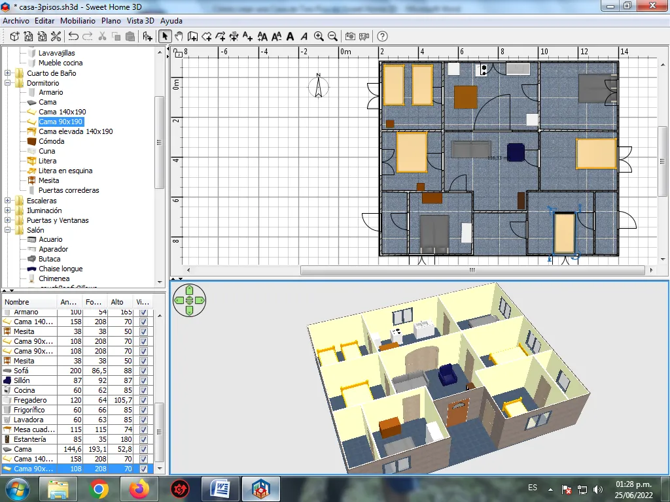Toggle visibility checkbox for Fregadero row
Image resolution: width=670 pixels, height=502 pixels.
tap(143, 400)
